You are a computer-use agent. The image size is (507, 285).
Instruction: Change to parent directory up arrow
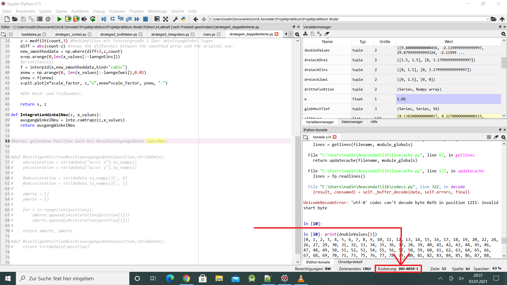click(502, 19)
